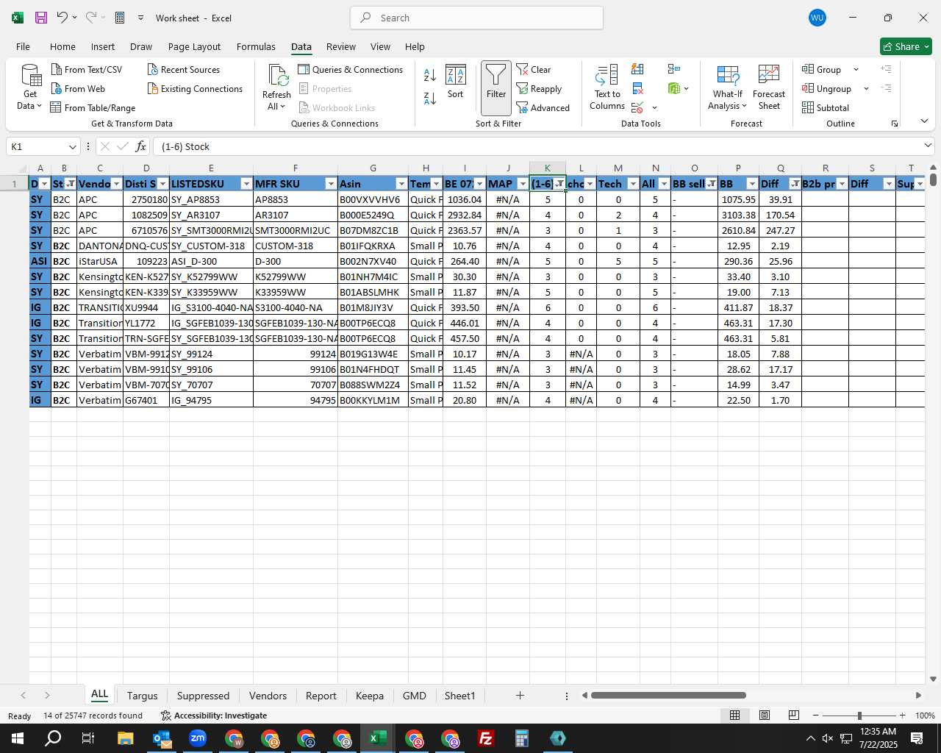Open the File menu
The image size is (941, 753).
pos(23,46)
